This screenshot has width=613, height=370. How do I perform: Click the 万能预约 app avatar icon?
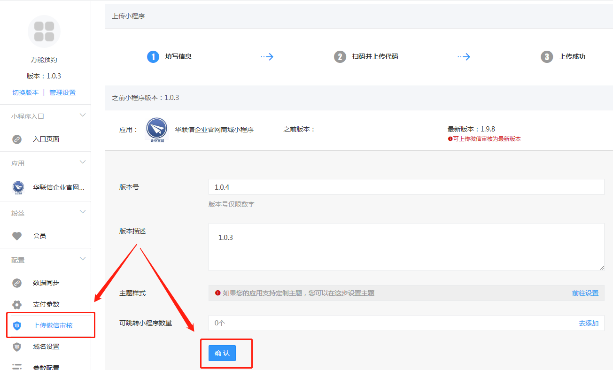pyautogui.click(x=44, y=31)
